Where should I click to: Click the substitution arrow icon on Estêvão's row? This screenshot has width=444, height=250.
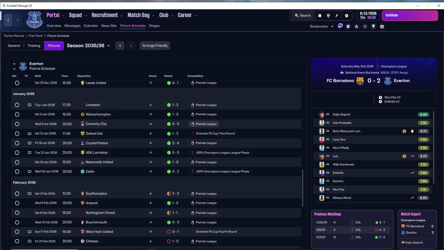[412, 173]
